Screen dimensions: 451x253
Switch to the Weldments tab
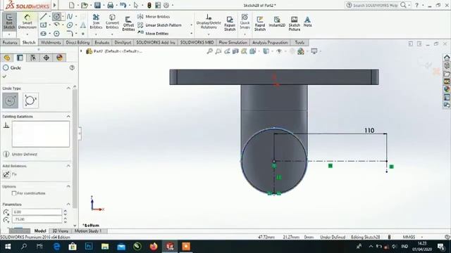(x=51, y=42)
